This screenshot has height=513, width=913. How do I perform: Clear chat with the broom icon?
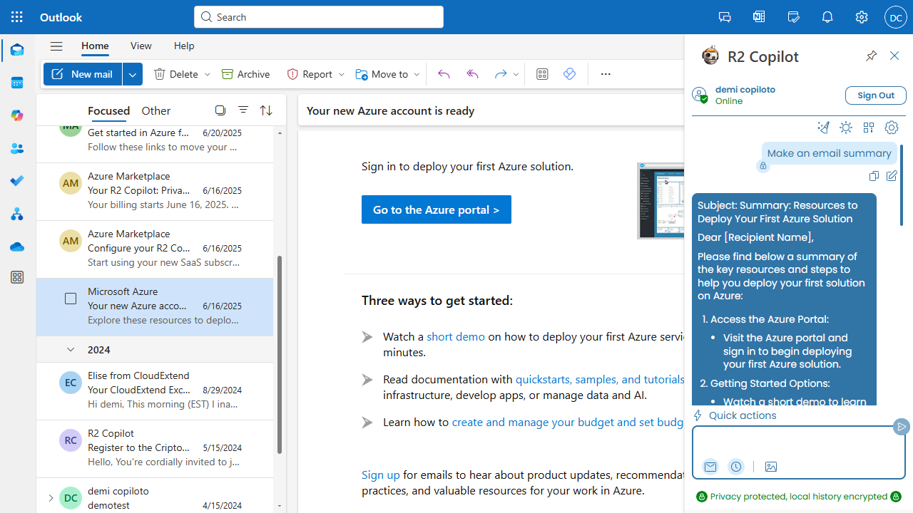coord(823,128)
